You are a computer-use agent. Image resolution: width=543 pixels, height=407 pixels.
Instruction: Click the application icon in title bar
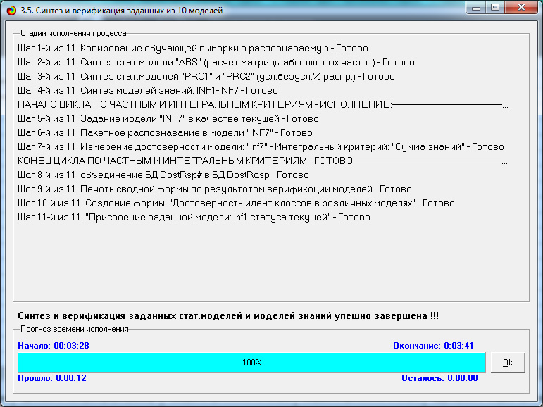tap(9, 8)
